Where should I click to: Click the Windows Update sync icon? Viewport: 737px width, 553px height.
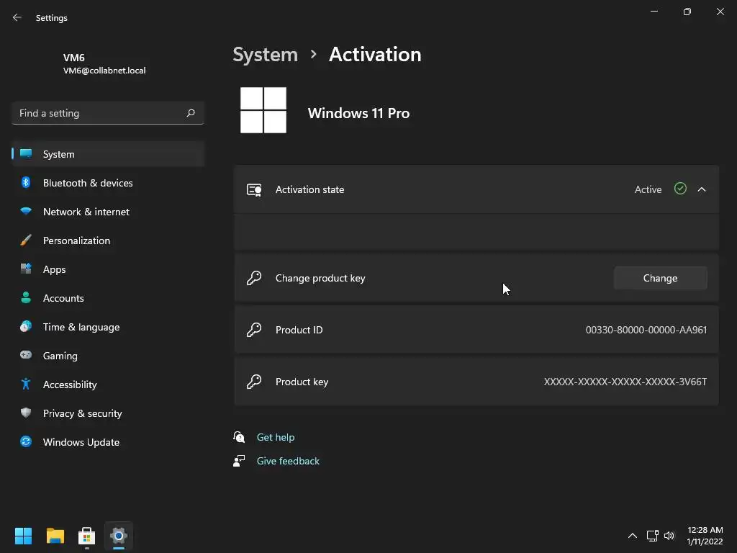pos(26,442)
